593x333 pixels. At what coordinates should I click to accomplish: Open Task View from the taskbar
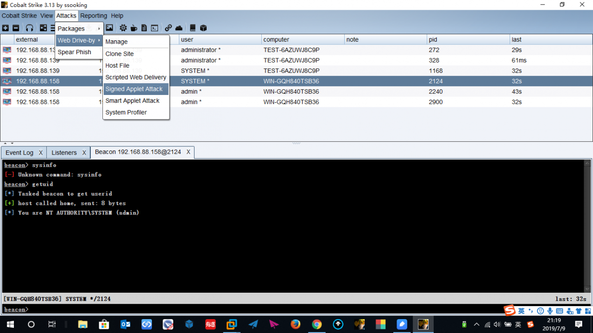click(52, 324)
